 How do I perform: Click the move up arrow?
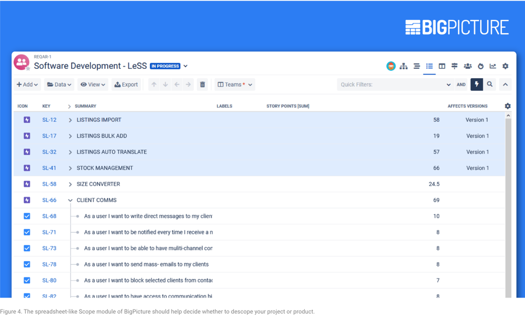[x=154, y=85]
